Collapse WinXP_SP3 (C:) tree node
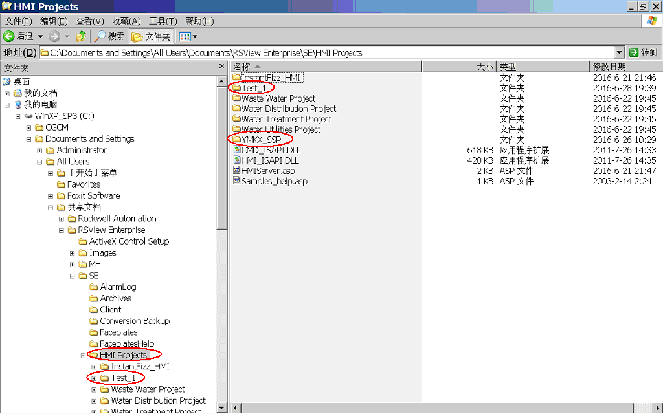This screenshot has height=414, width=663. pyautogui.click(x=17, y=116)
